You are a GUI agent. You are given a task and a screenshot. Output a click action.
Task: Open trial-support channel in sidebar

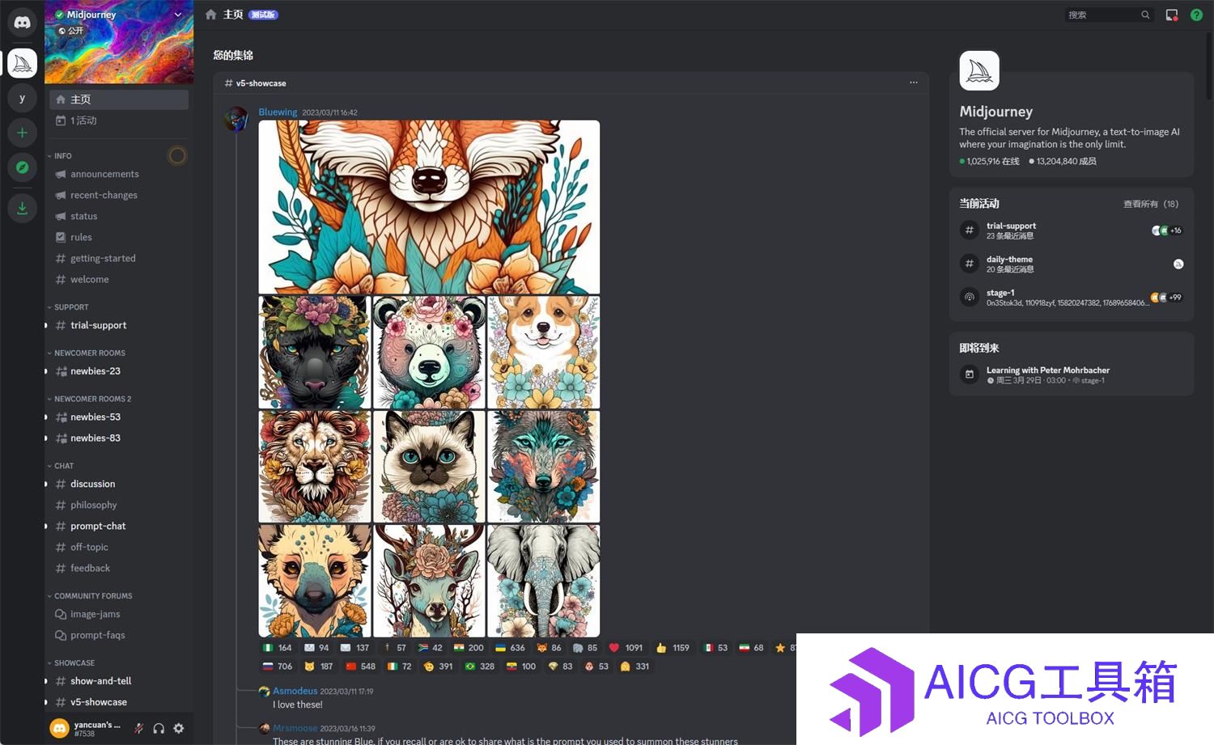pos(119,325)
